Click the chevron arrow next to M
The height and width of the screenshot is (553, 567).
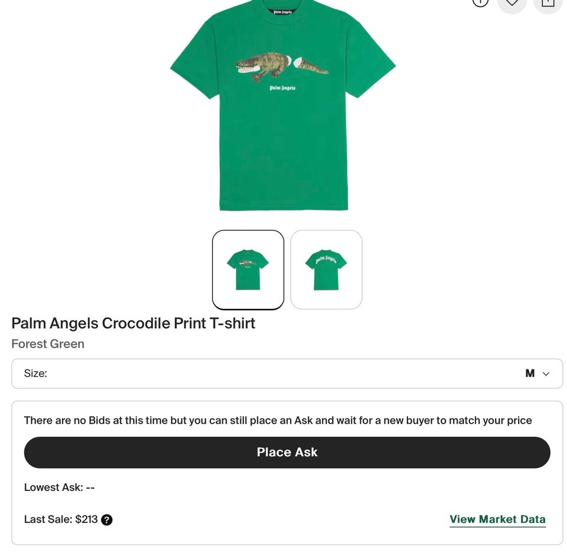546,374
